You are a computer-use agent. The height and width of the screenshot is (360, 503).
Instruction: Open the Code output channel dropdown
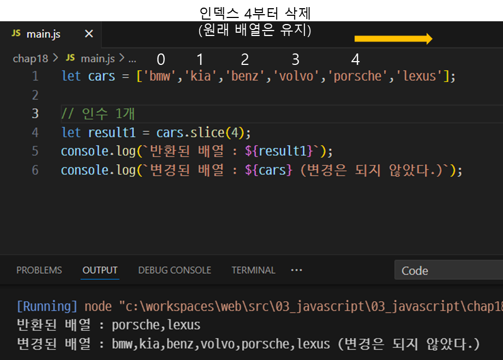pos(448,270)
